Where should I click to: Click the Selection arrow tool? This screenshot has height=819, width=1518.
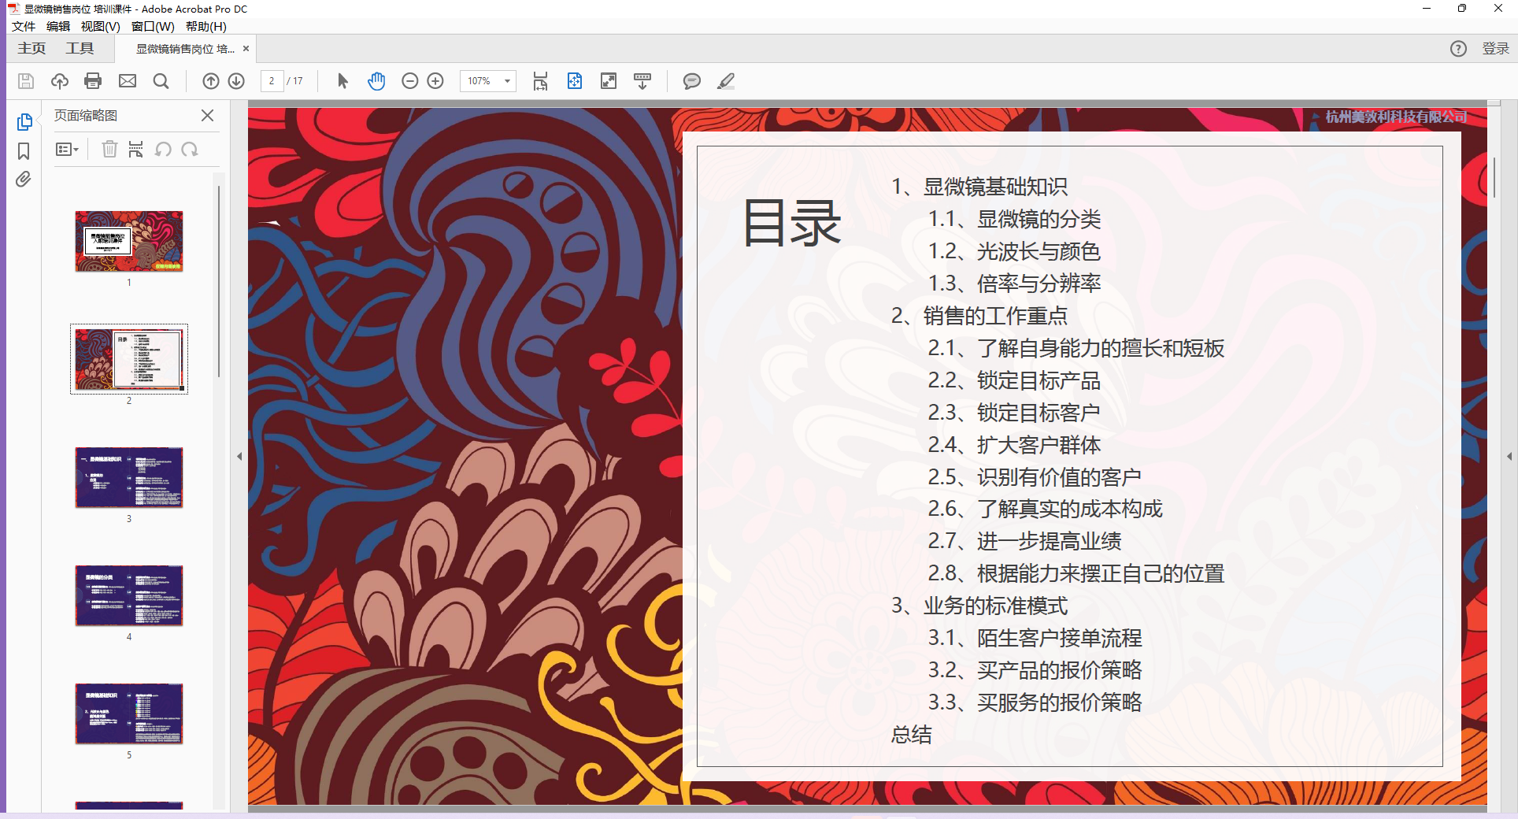(342, 81)
